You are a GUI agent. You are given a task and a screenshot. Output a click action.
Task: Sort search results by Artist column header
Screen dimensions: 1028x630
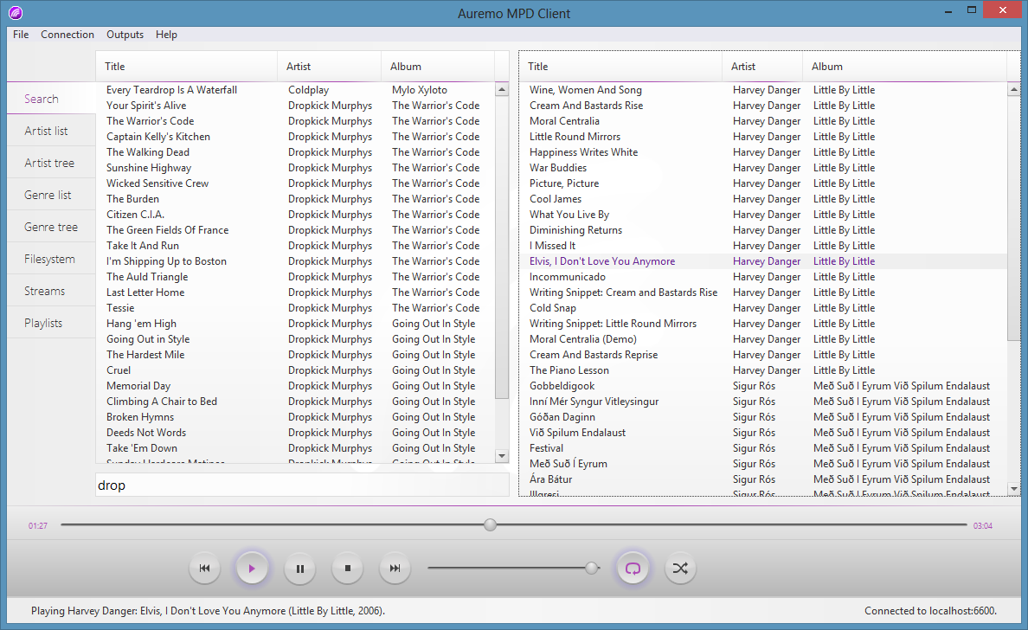click(x=329, y=67)
